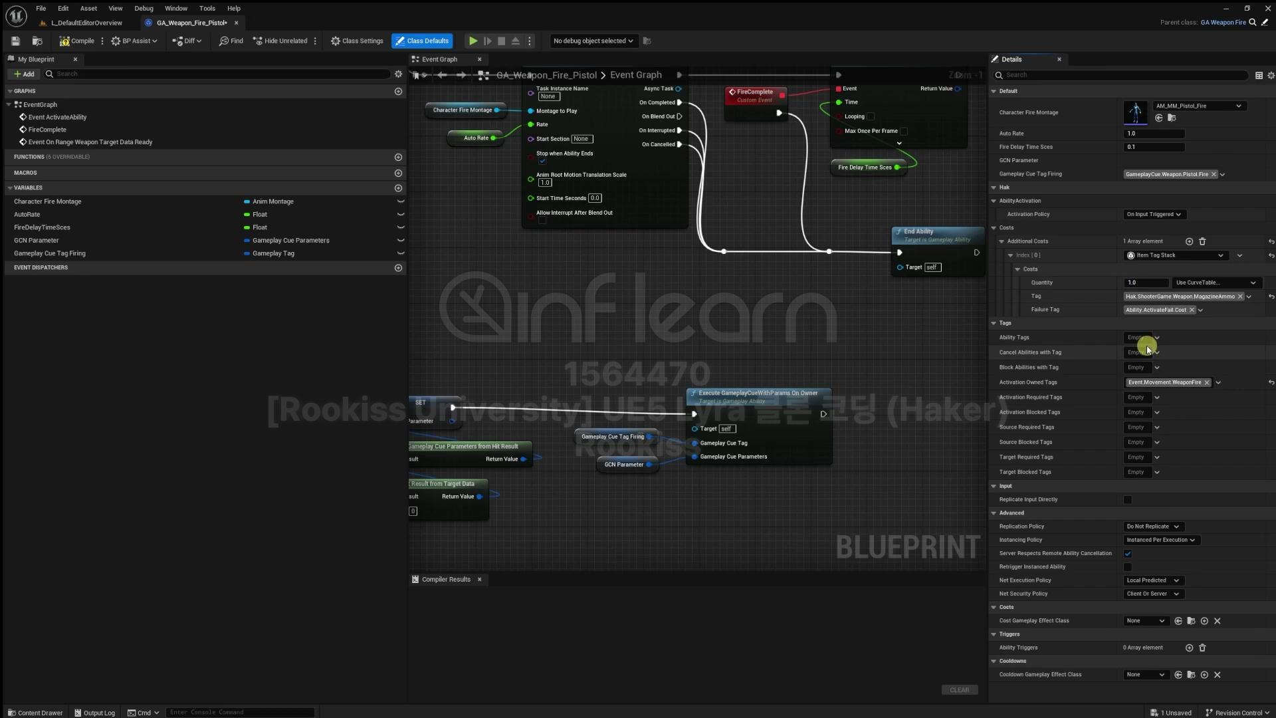Delete Additional Costs array trash icon
Screen dimensions: 1276x718
(1202, 241)
